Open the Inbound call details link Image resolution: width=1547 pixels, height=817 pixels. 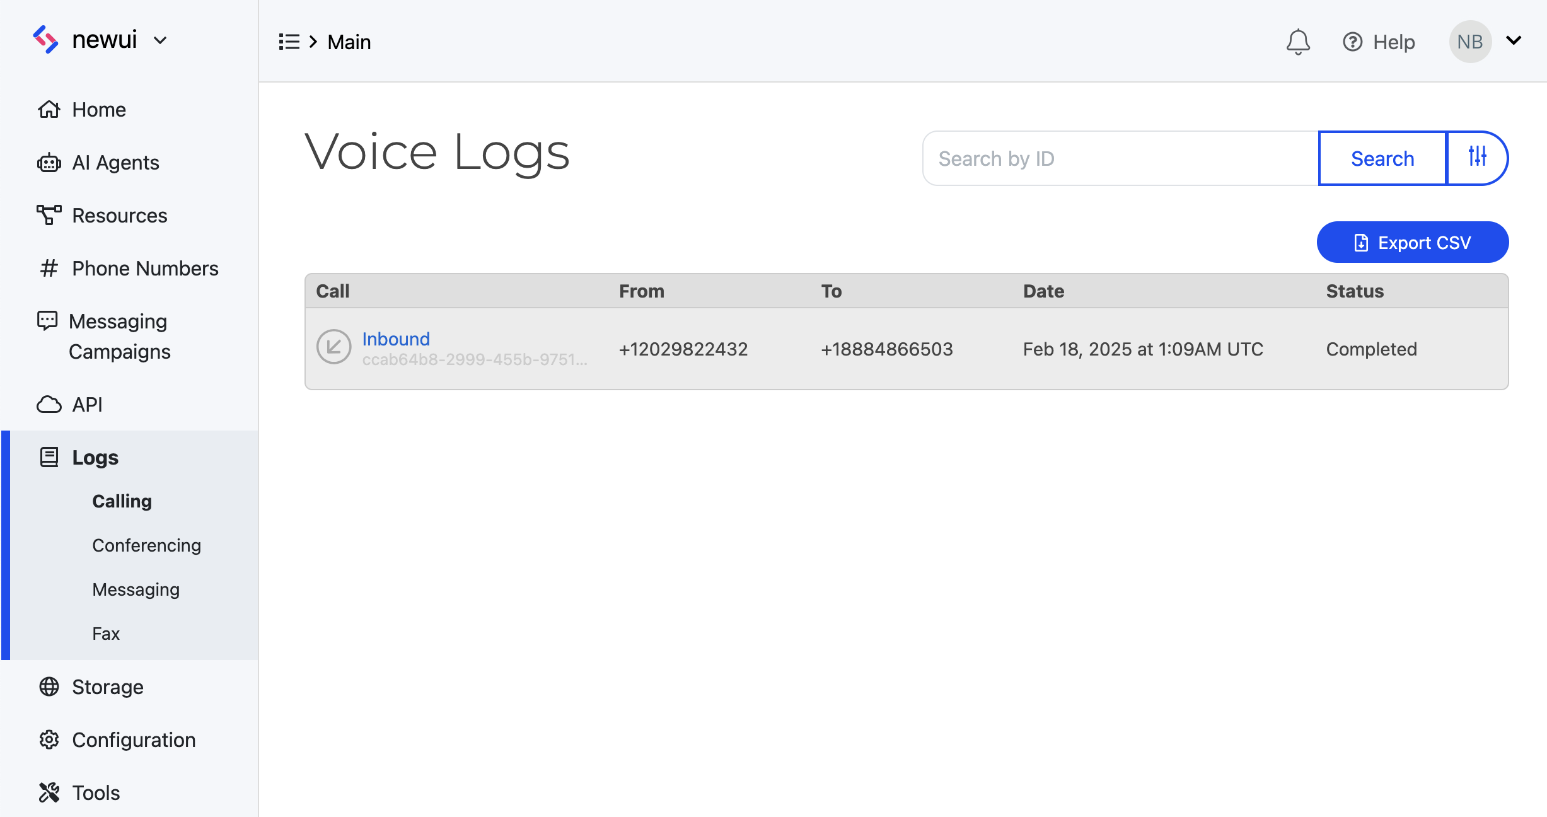(396, 339)
